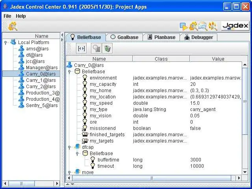
Task: Select the Production_3@ agent
Action: click(43, 93)
